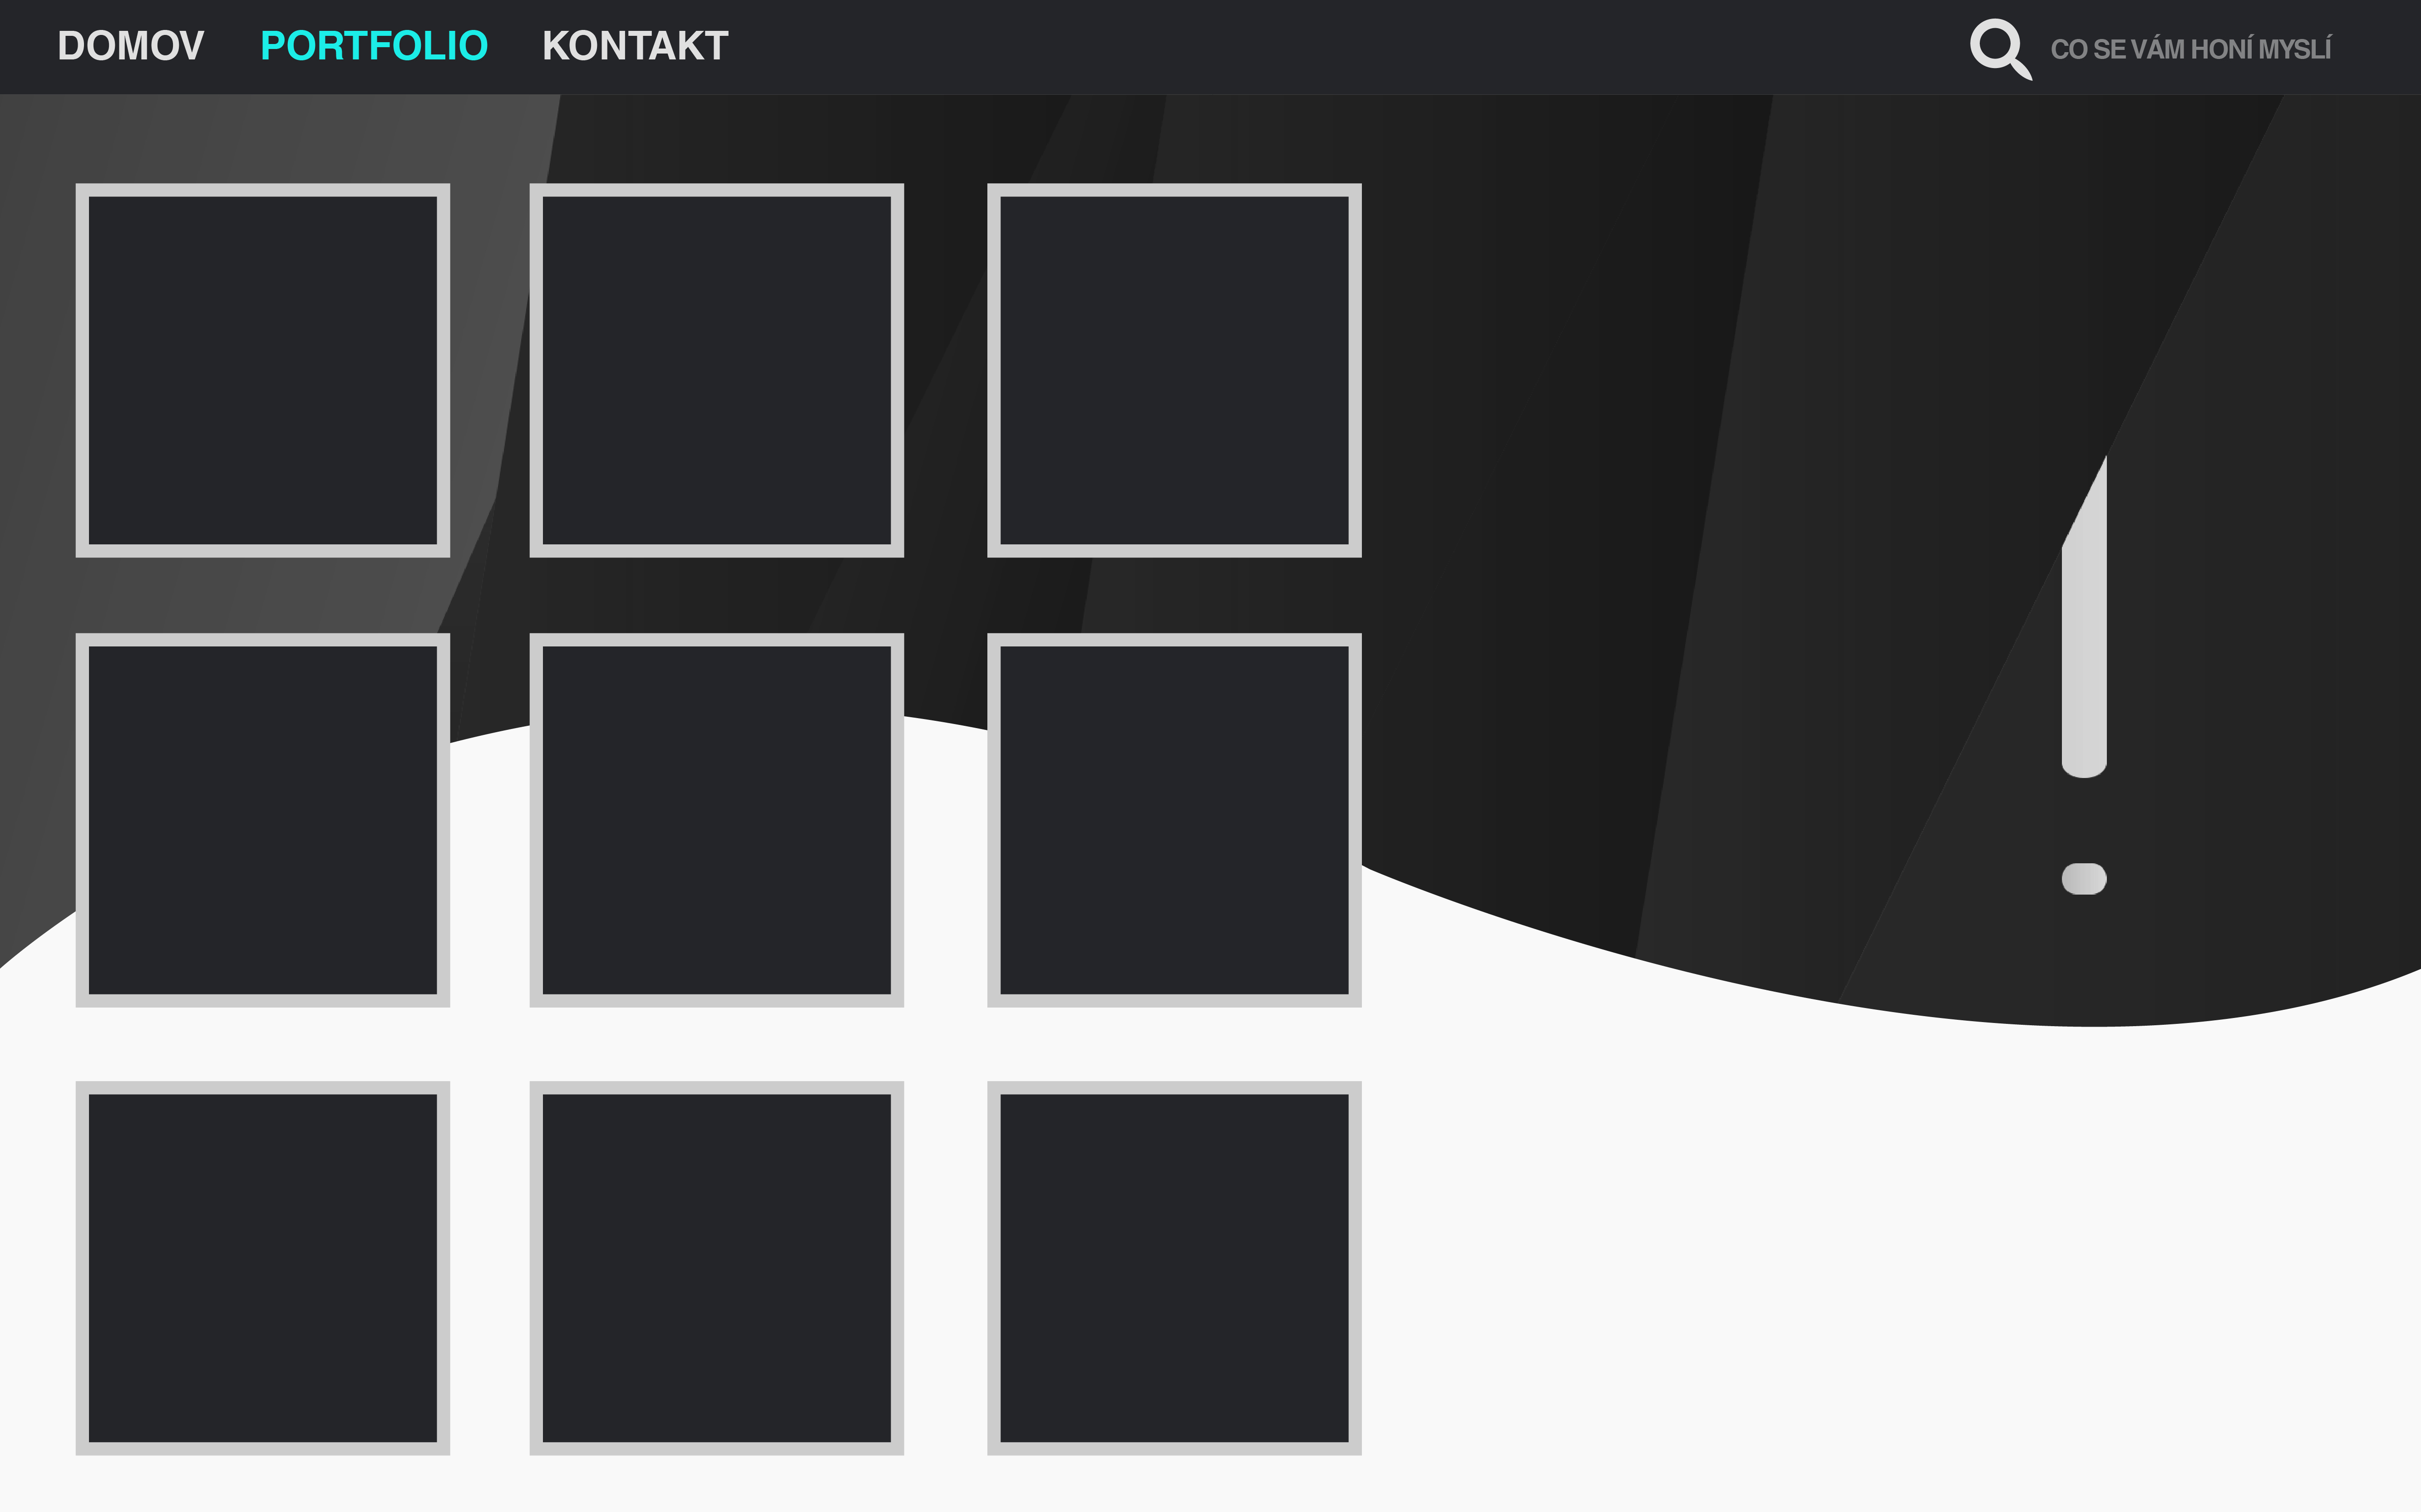The height and width of the screenshot is (1512, 2421).
Task: Open the center portfolio thumbnail
Action: point(716,820)
